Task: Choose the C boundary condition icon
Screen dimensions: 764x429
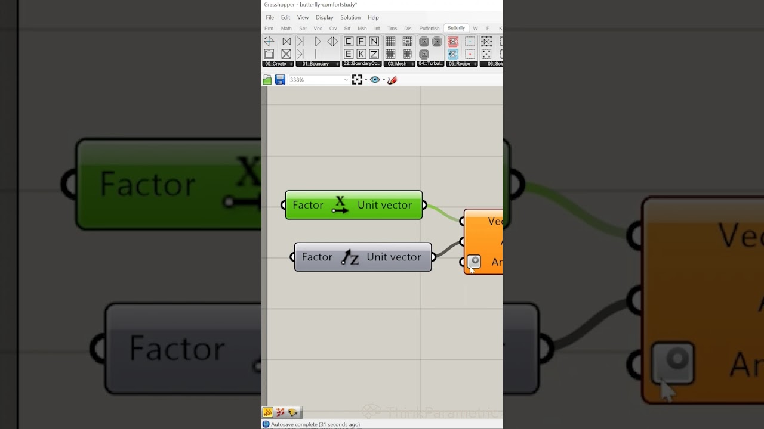Action: [349, 41]
